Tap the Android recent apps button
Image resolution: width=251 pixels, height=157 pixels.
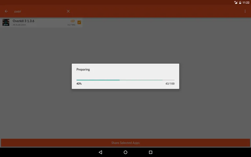150,152
